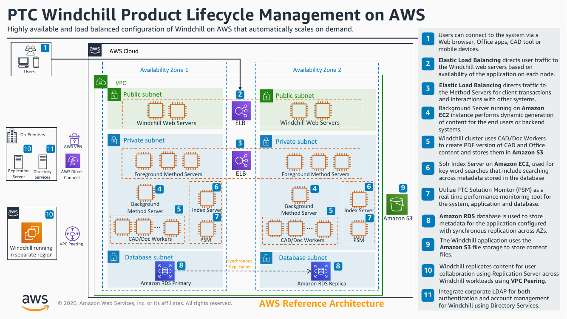Click the 'Availability Zone 2' label

pos(317,70)
